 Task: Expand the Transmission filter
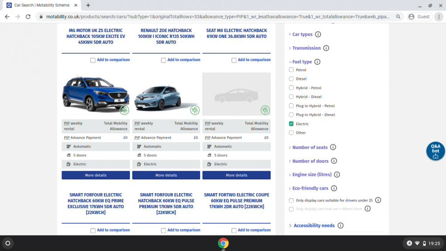[x=306, y=48]
